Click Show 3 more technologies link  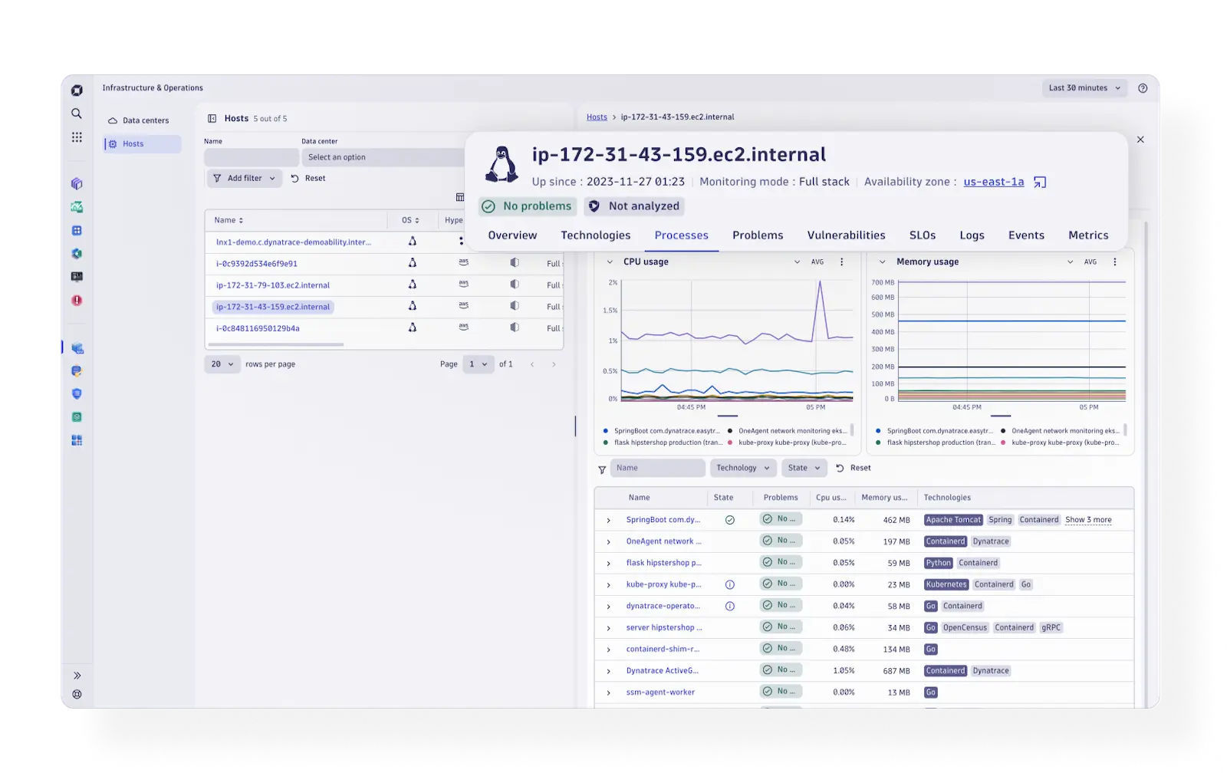[1088, 520]
